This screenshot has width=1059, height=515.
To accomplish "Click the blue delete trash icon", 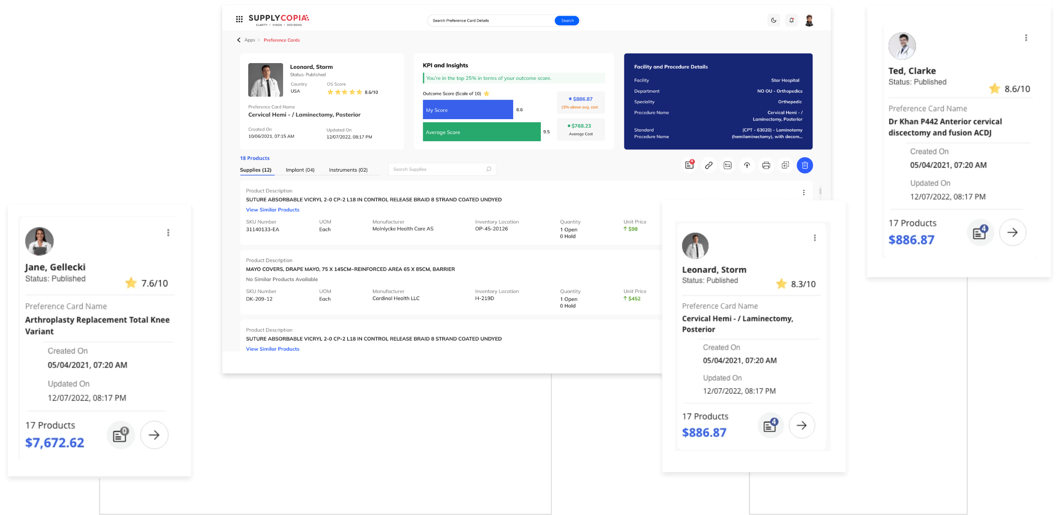I will coord(805,165).
